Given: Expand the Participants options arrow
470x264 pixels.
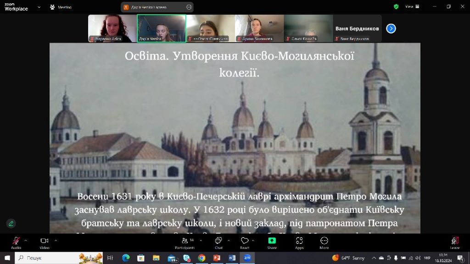Looking at the screenshot, I should (201, 240).
